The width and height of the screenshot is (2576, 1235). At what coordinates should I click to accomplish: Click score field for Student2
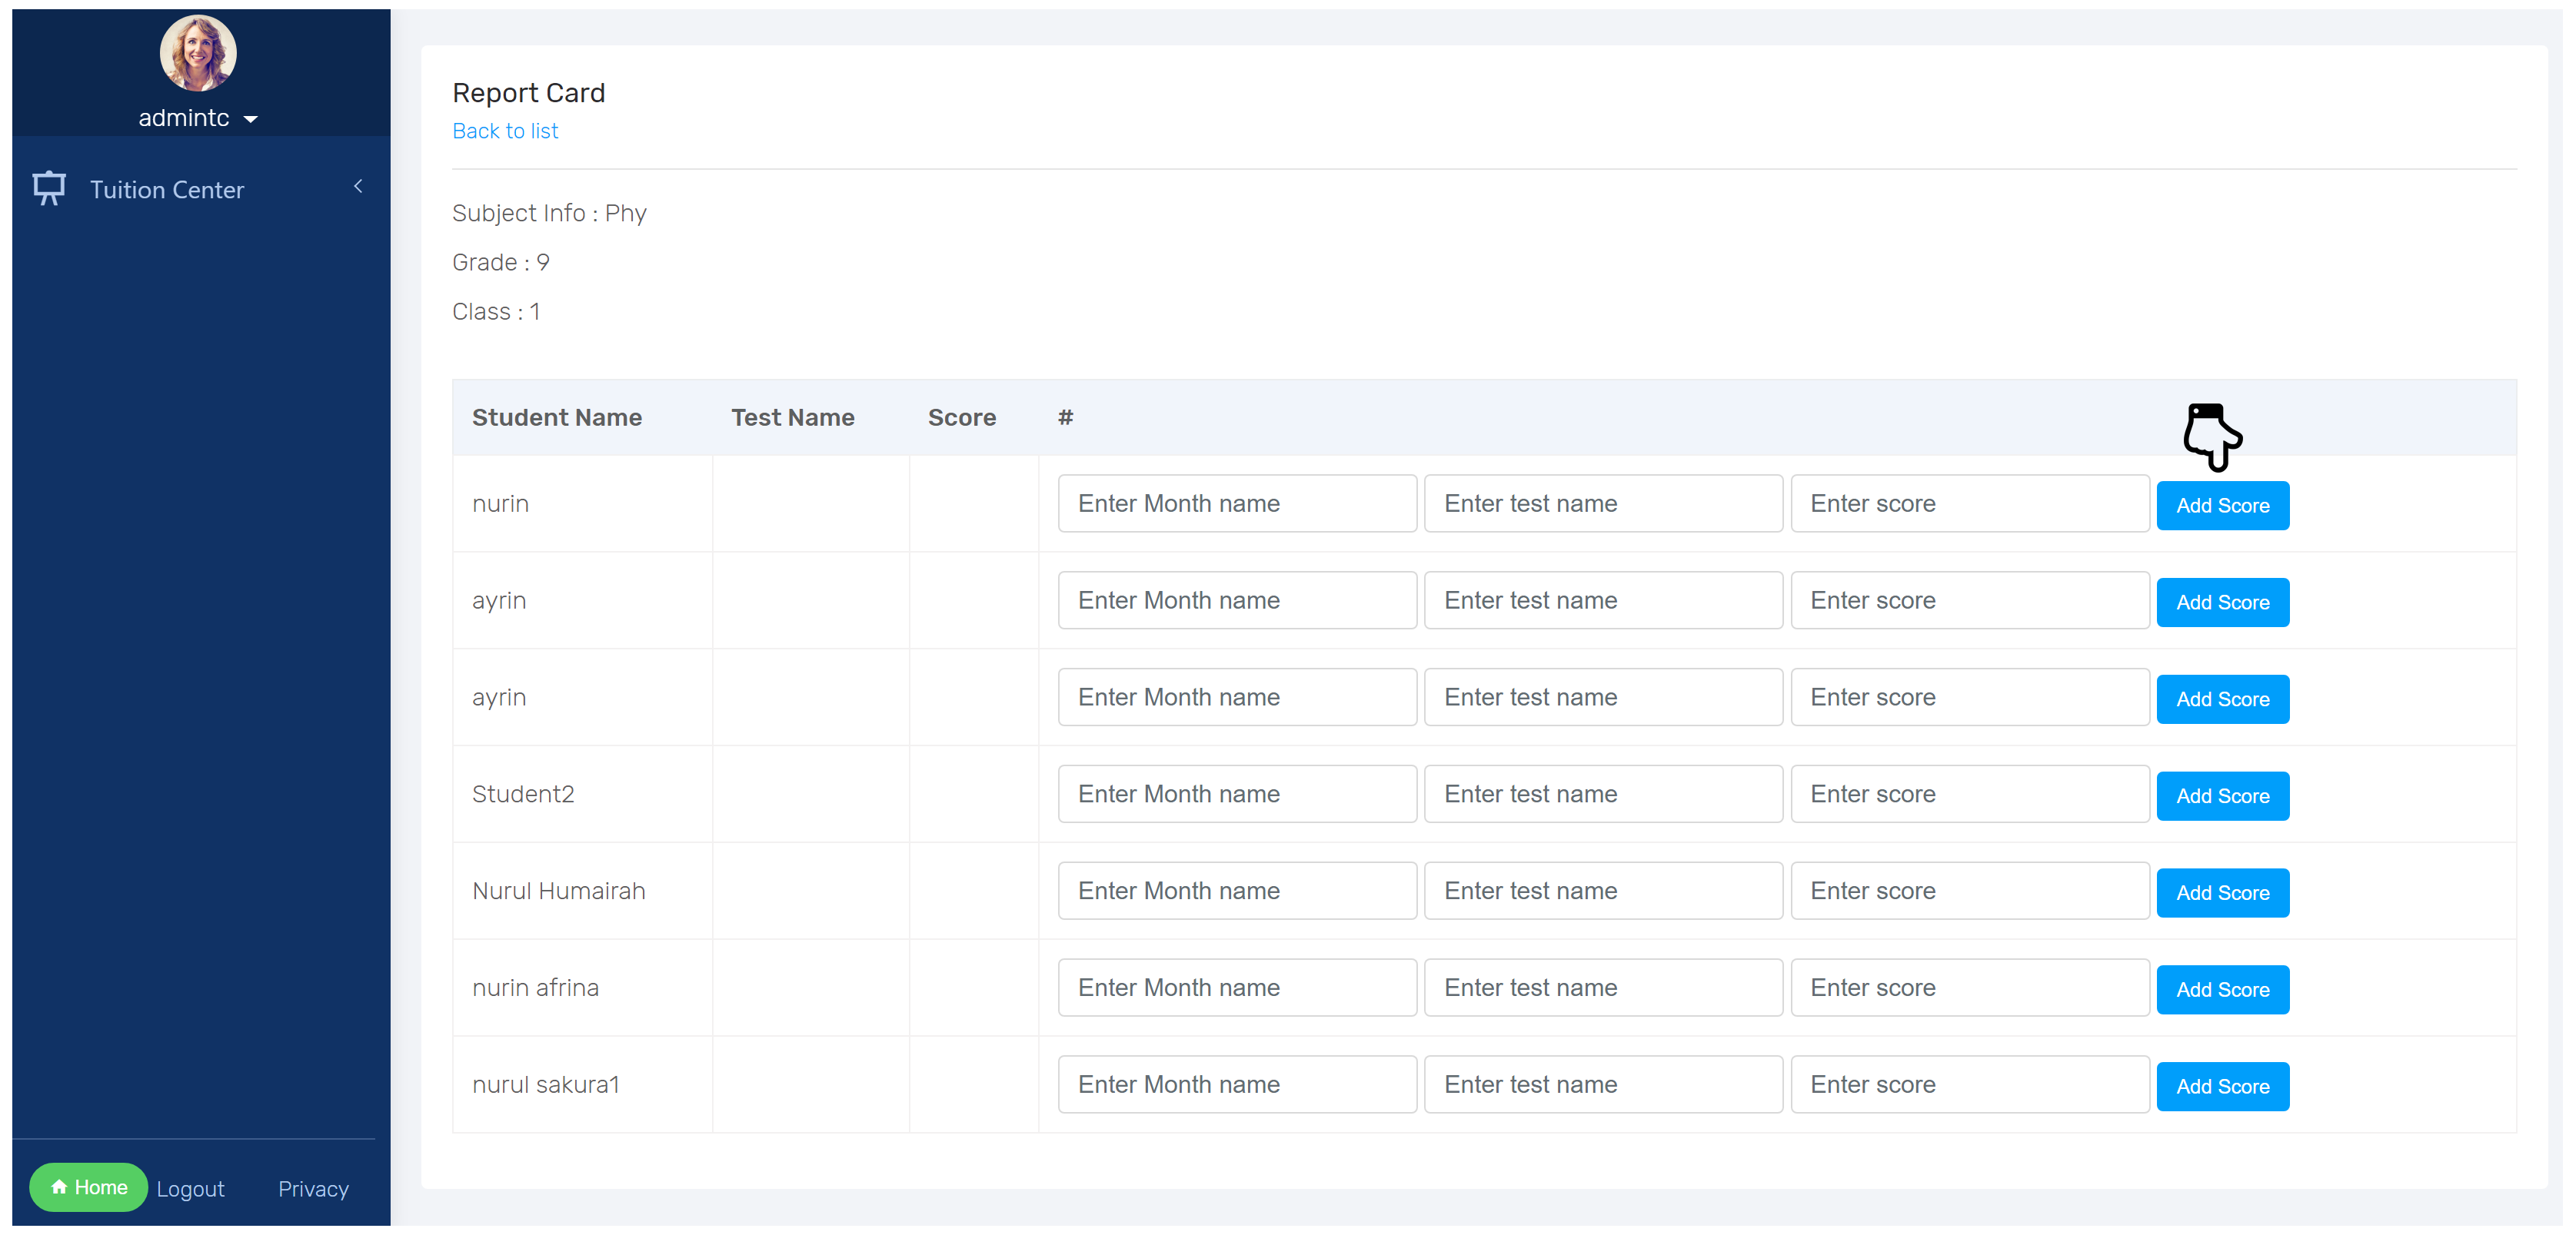(x=1969, y=795)
